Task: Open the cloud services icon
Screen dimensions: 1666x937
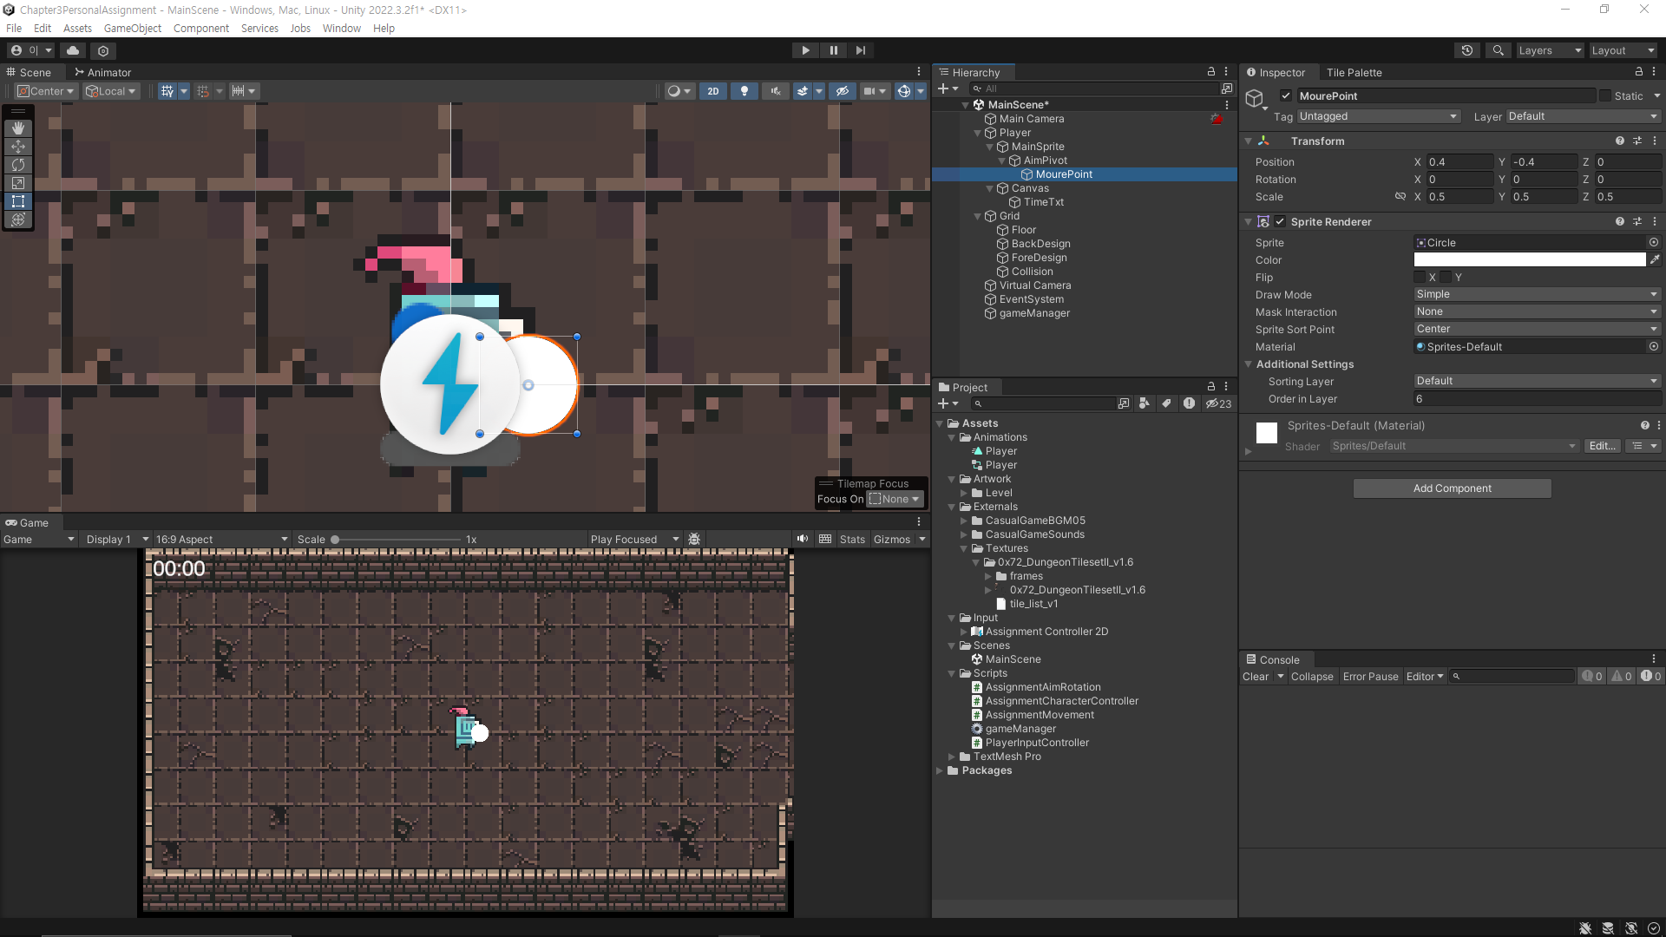Action: (73, 50)
